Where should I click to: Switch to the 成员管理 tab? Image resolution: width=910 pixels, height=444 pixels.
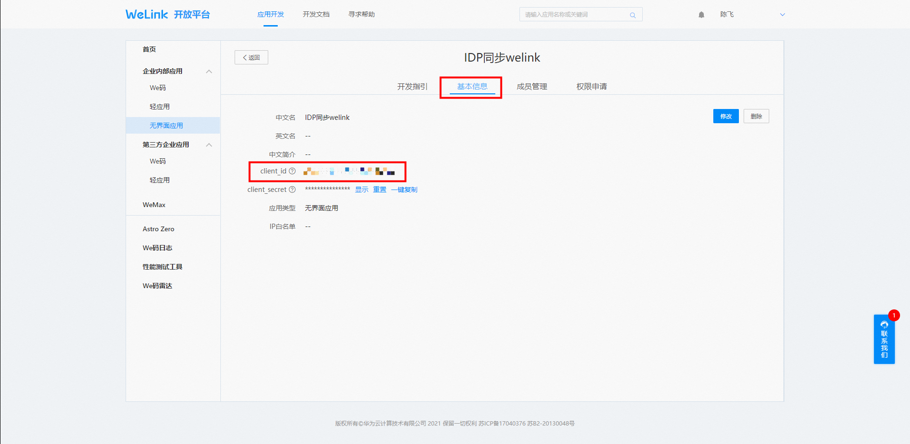(532, 86)
